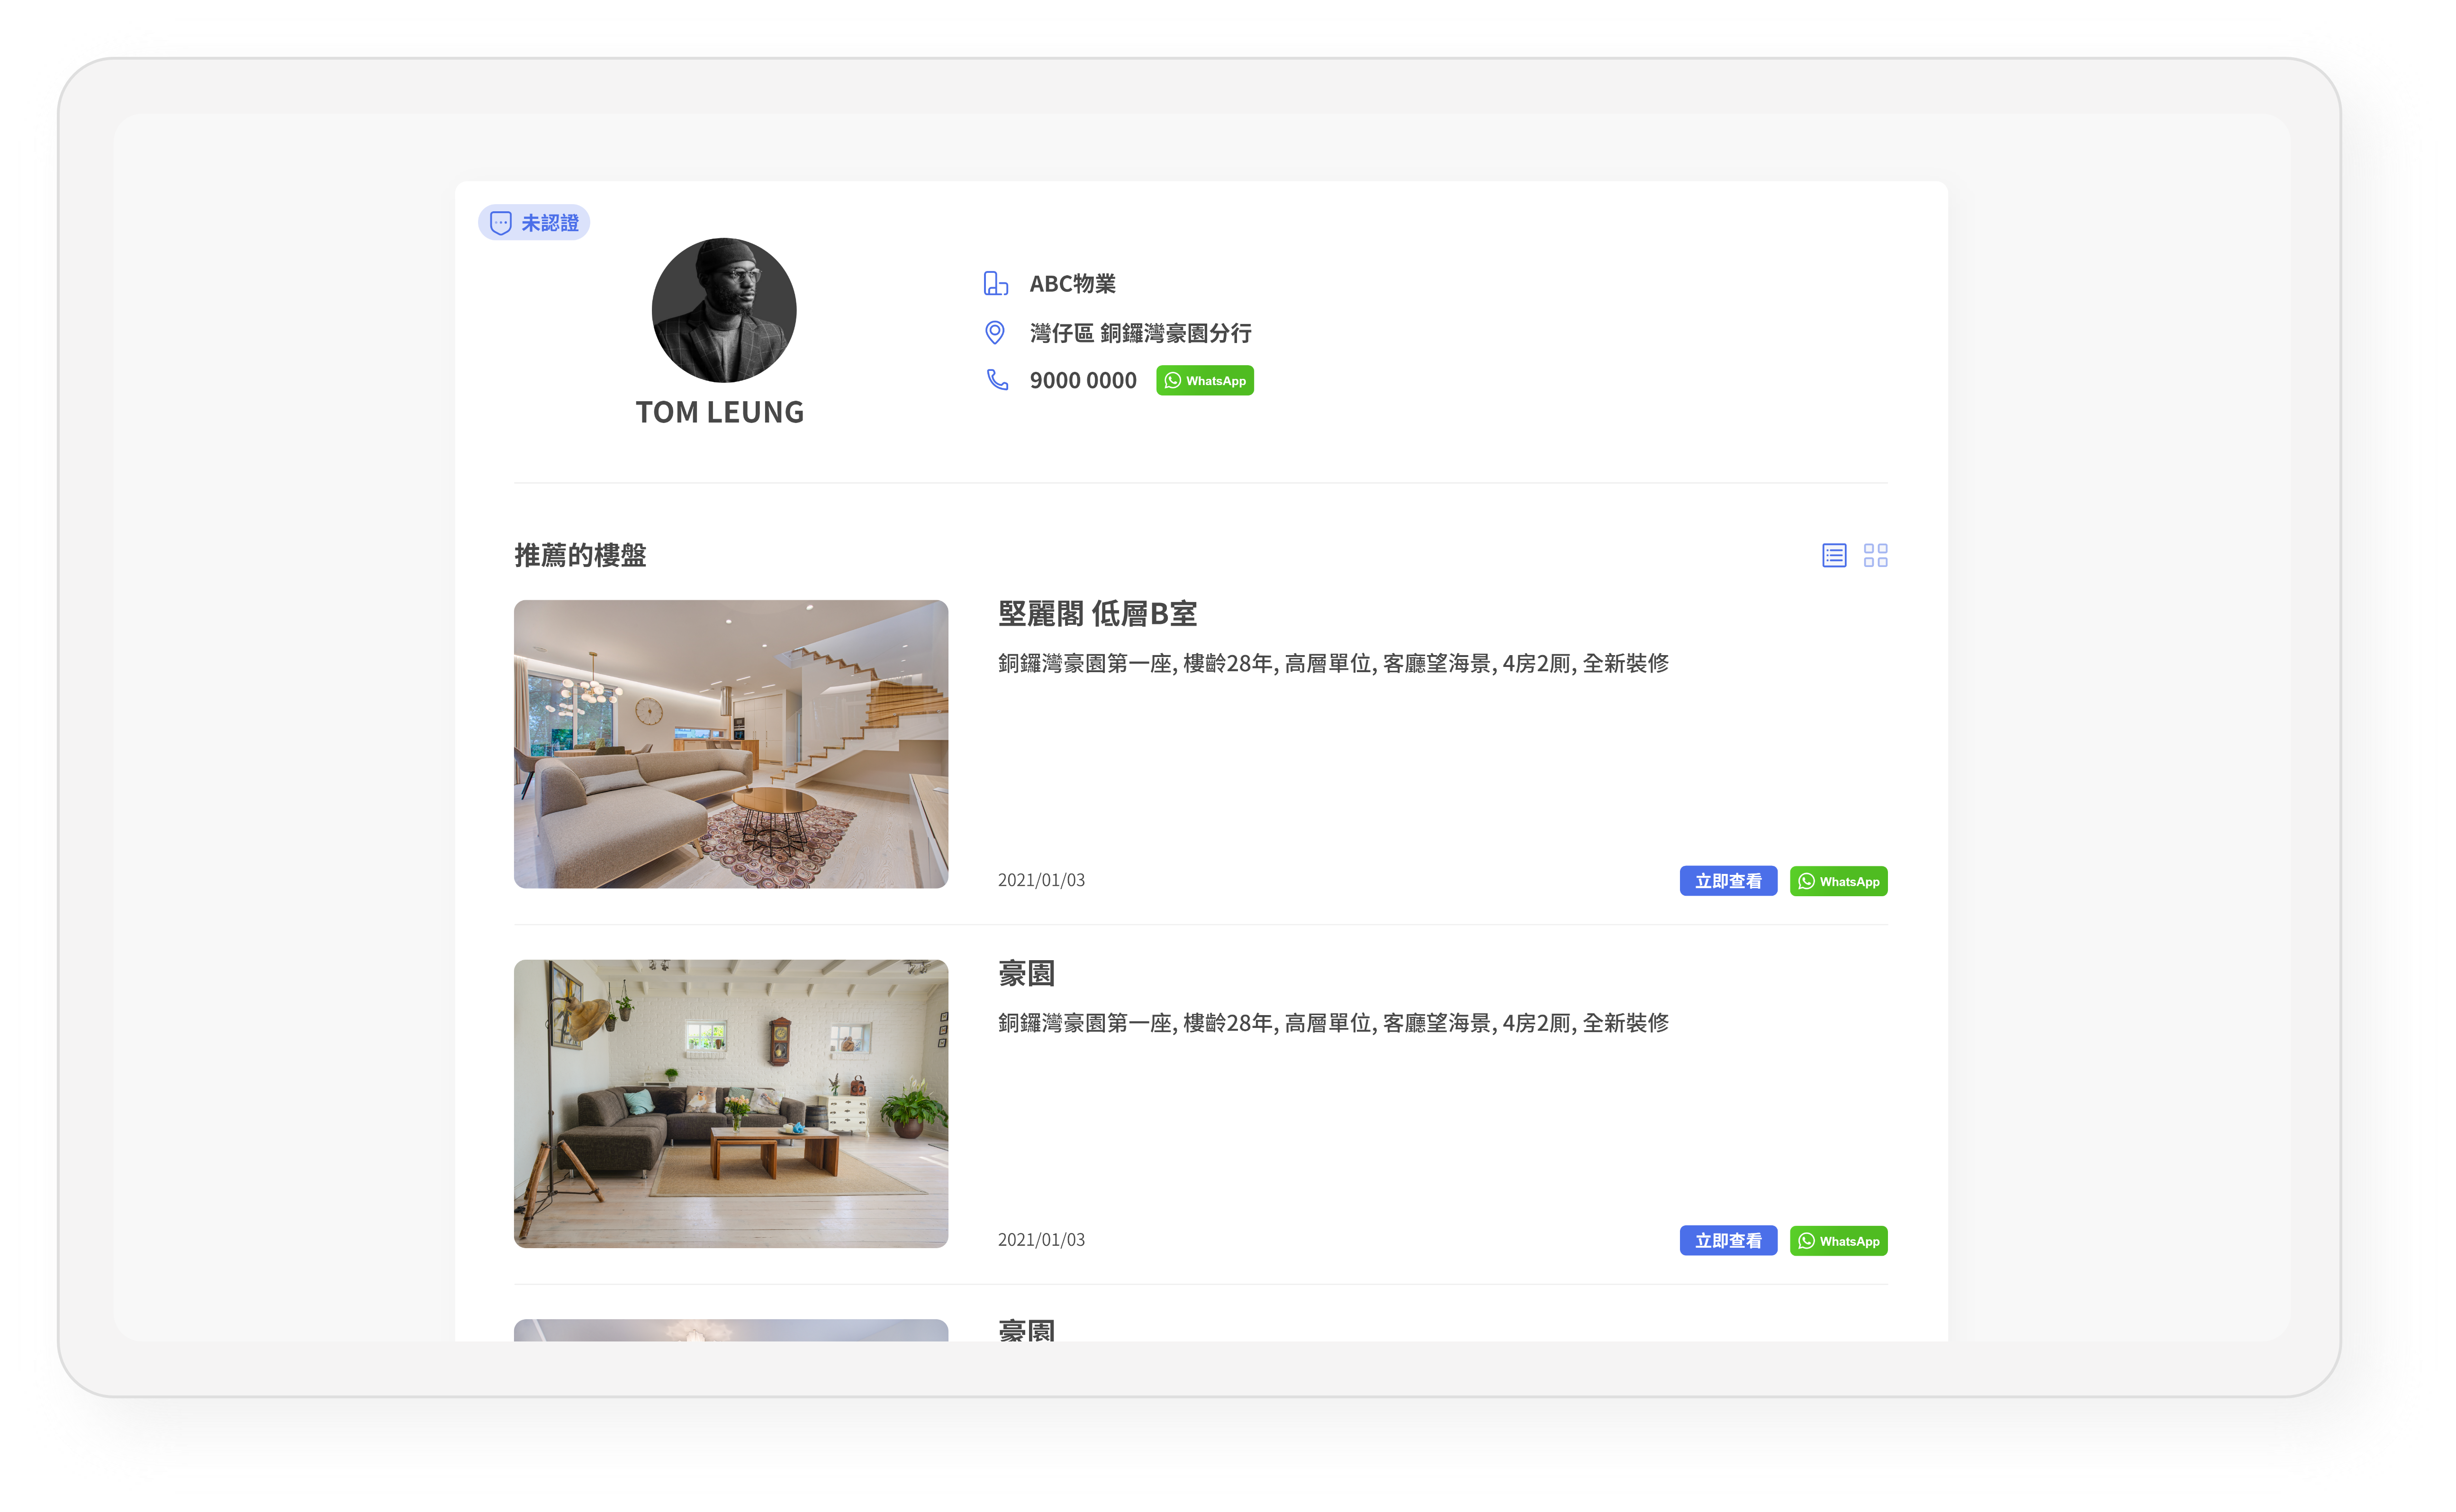The image size is (2456, 1512).
Task: Click the phone icon beside 9000 0000
Action: [997, 380]
